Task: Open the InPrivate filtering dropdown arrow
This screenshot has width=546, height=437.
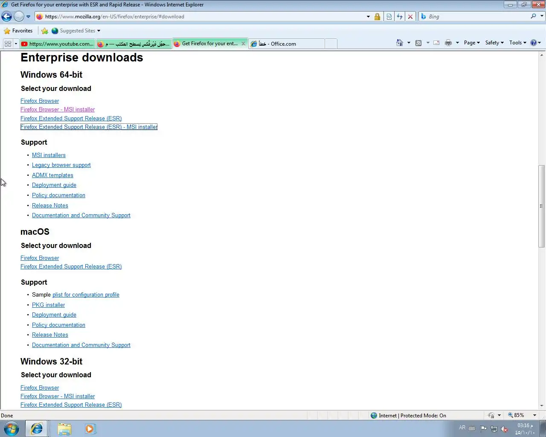Action: 499,416
